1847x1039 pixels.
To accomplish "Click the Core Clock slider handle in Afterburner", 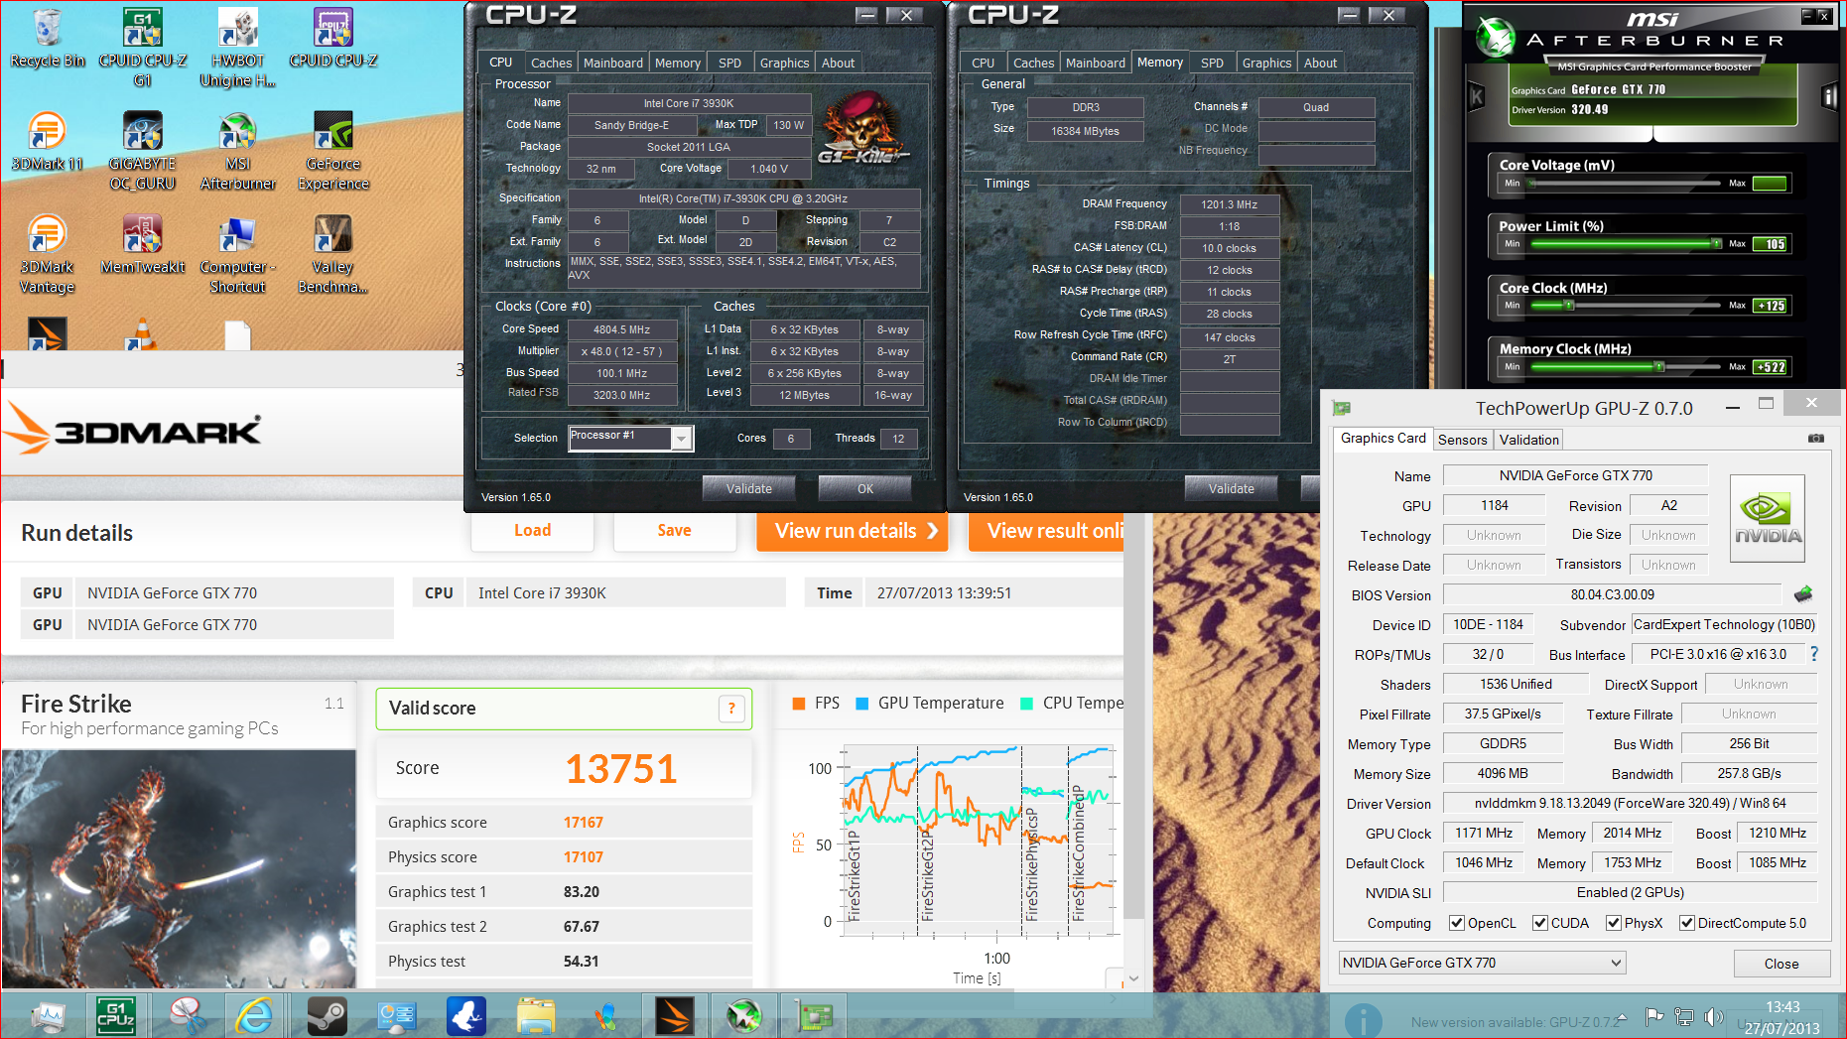I will click(1569, 305).
